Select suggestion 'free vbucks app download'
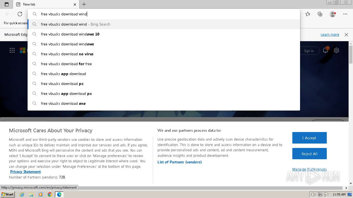The width and height of the screenshot is (353, 198). 164,74
